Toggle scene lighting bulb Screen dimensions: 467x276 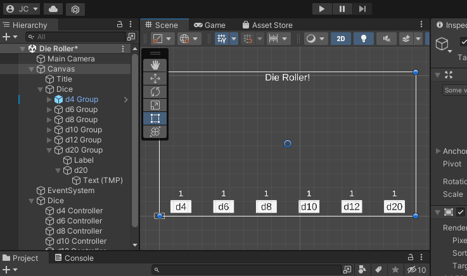[x=364, y=39]
